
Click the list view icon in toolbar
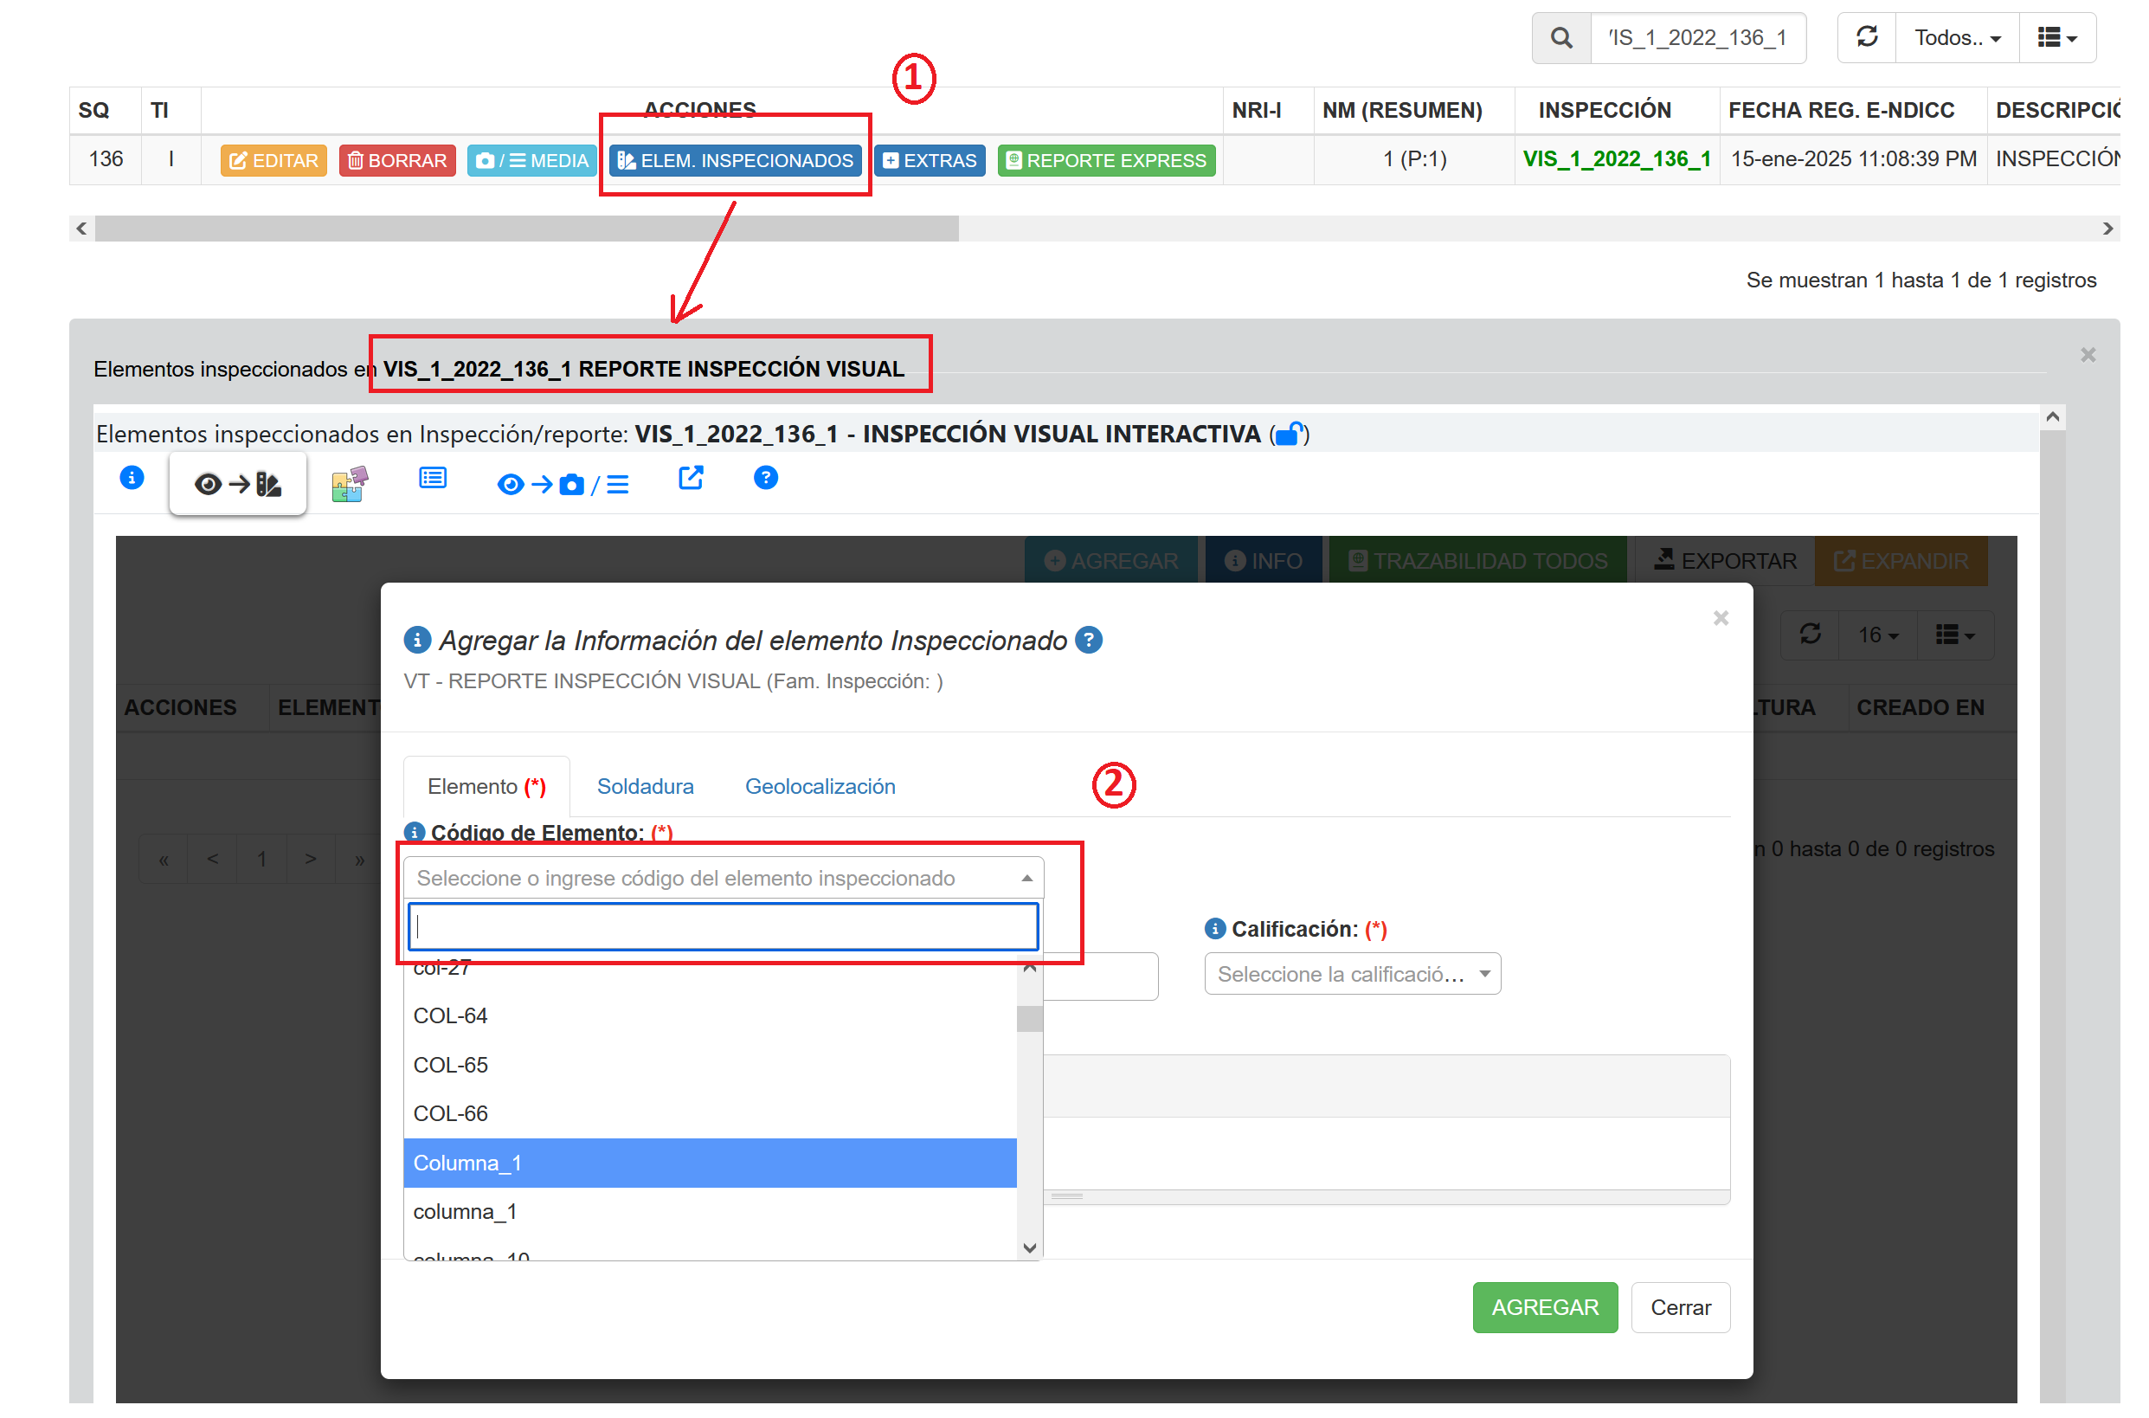[433, 478]
